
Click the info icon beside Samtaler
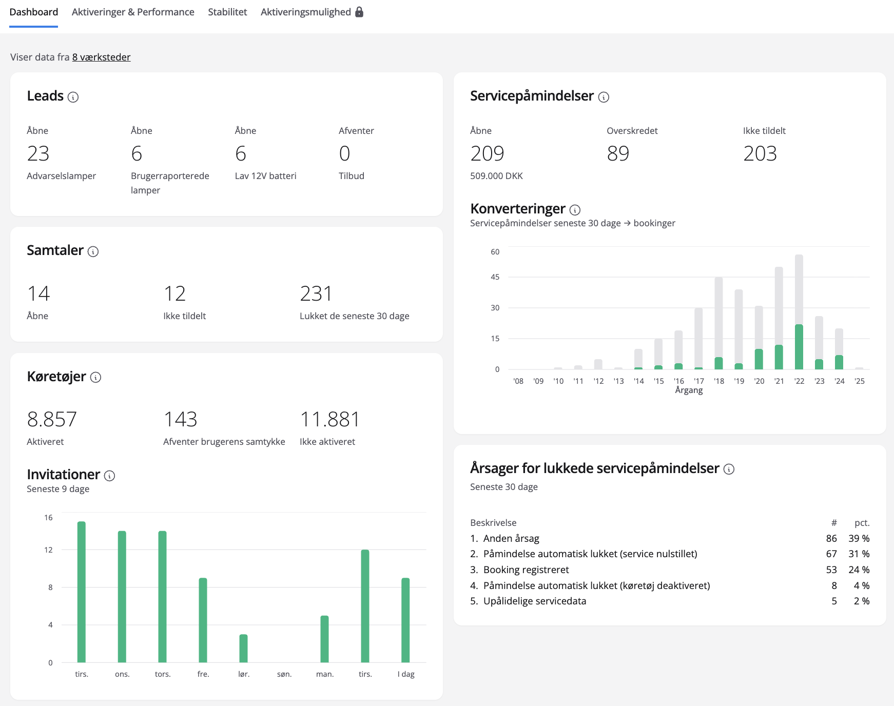pos(93,251)
